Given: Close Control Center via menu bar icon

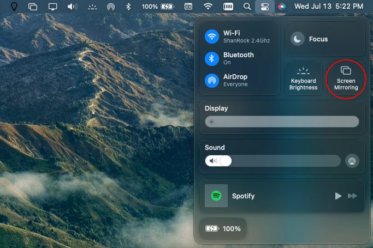Looking at the screenshot, I should coord(264,7).
